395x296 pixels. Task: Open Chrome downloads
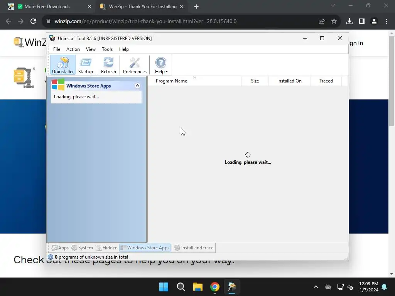349,22
